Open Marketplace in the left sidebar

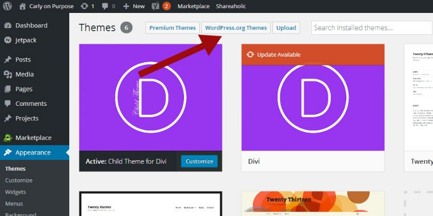(35, 138)
